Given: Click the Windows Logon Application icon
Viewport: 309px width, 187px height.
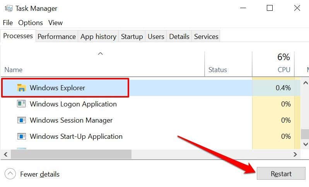Looking at the screenshot, I should click(x=21, y=104).
